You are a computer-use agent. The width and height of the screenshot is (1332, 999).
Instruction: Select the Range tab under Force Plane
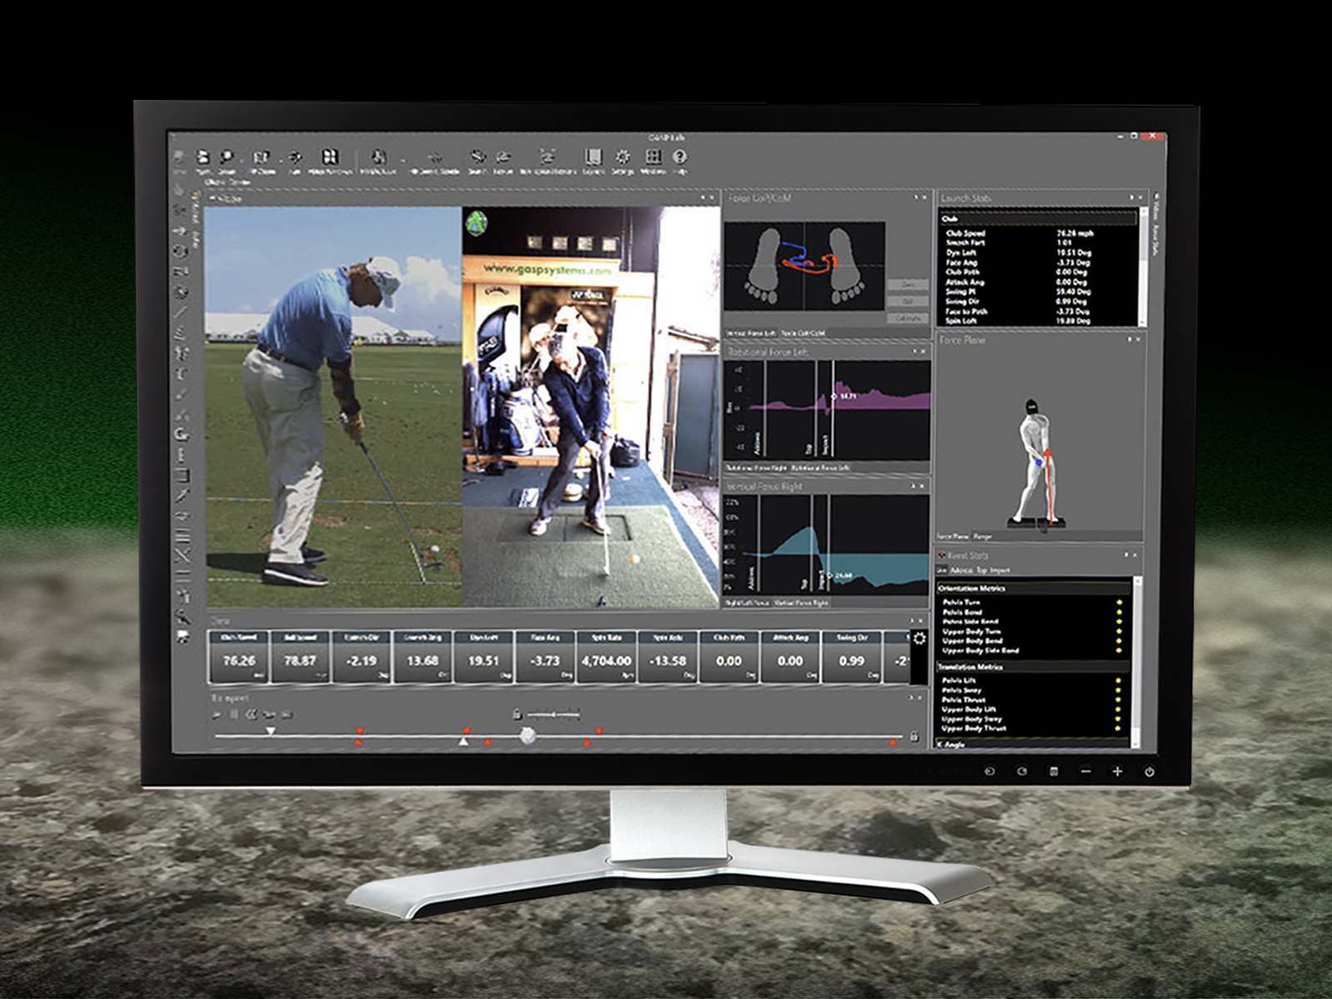(x=982, y=537)
